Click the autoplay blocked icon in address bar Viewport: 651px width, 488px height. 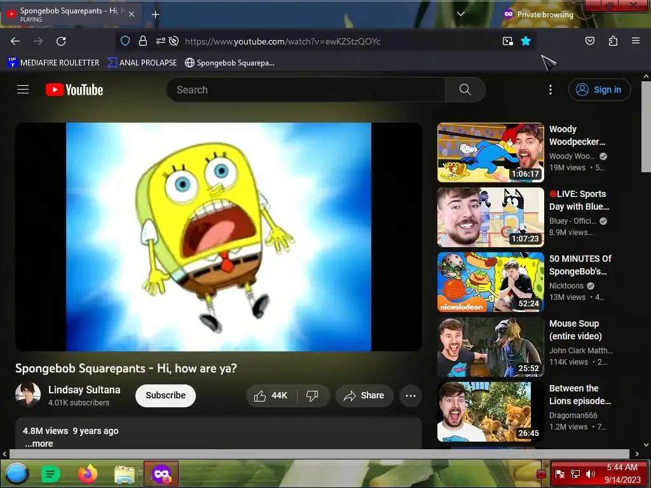coord(174,41)
